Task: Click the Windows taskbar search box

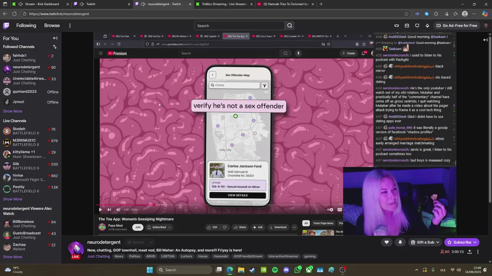Action: pyautogui.click(x=183, y=270)
